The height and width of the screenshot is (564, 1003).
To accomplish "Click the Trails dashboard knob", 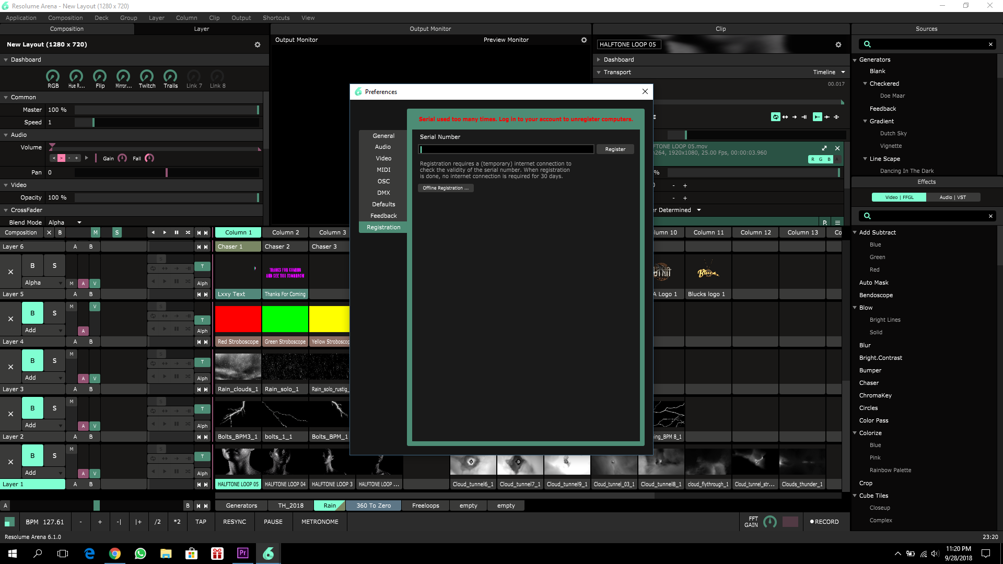I will pos(170,76).
